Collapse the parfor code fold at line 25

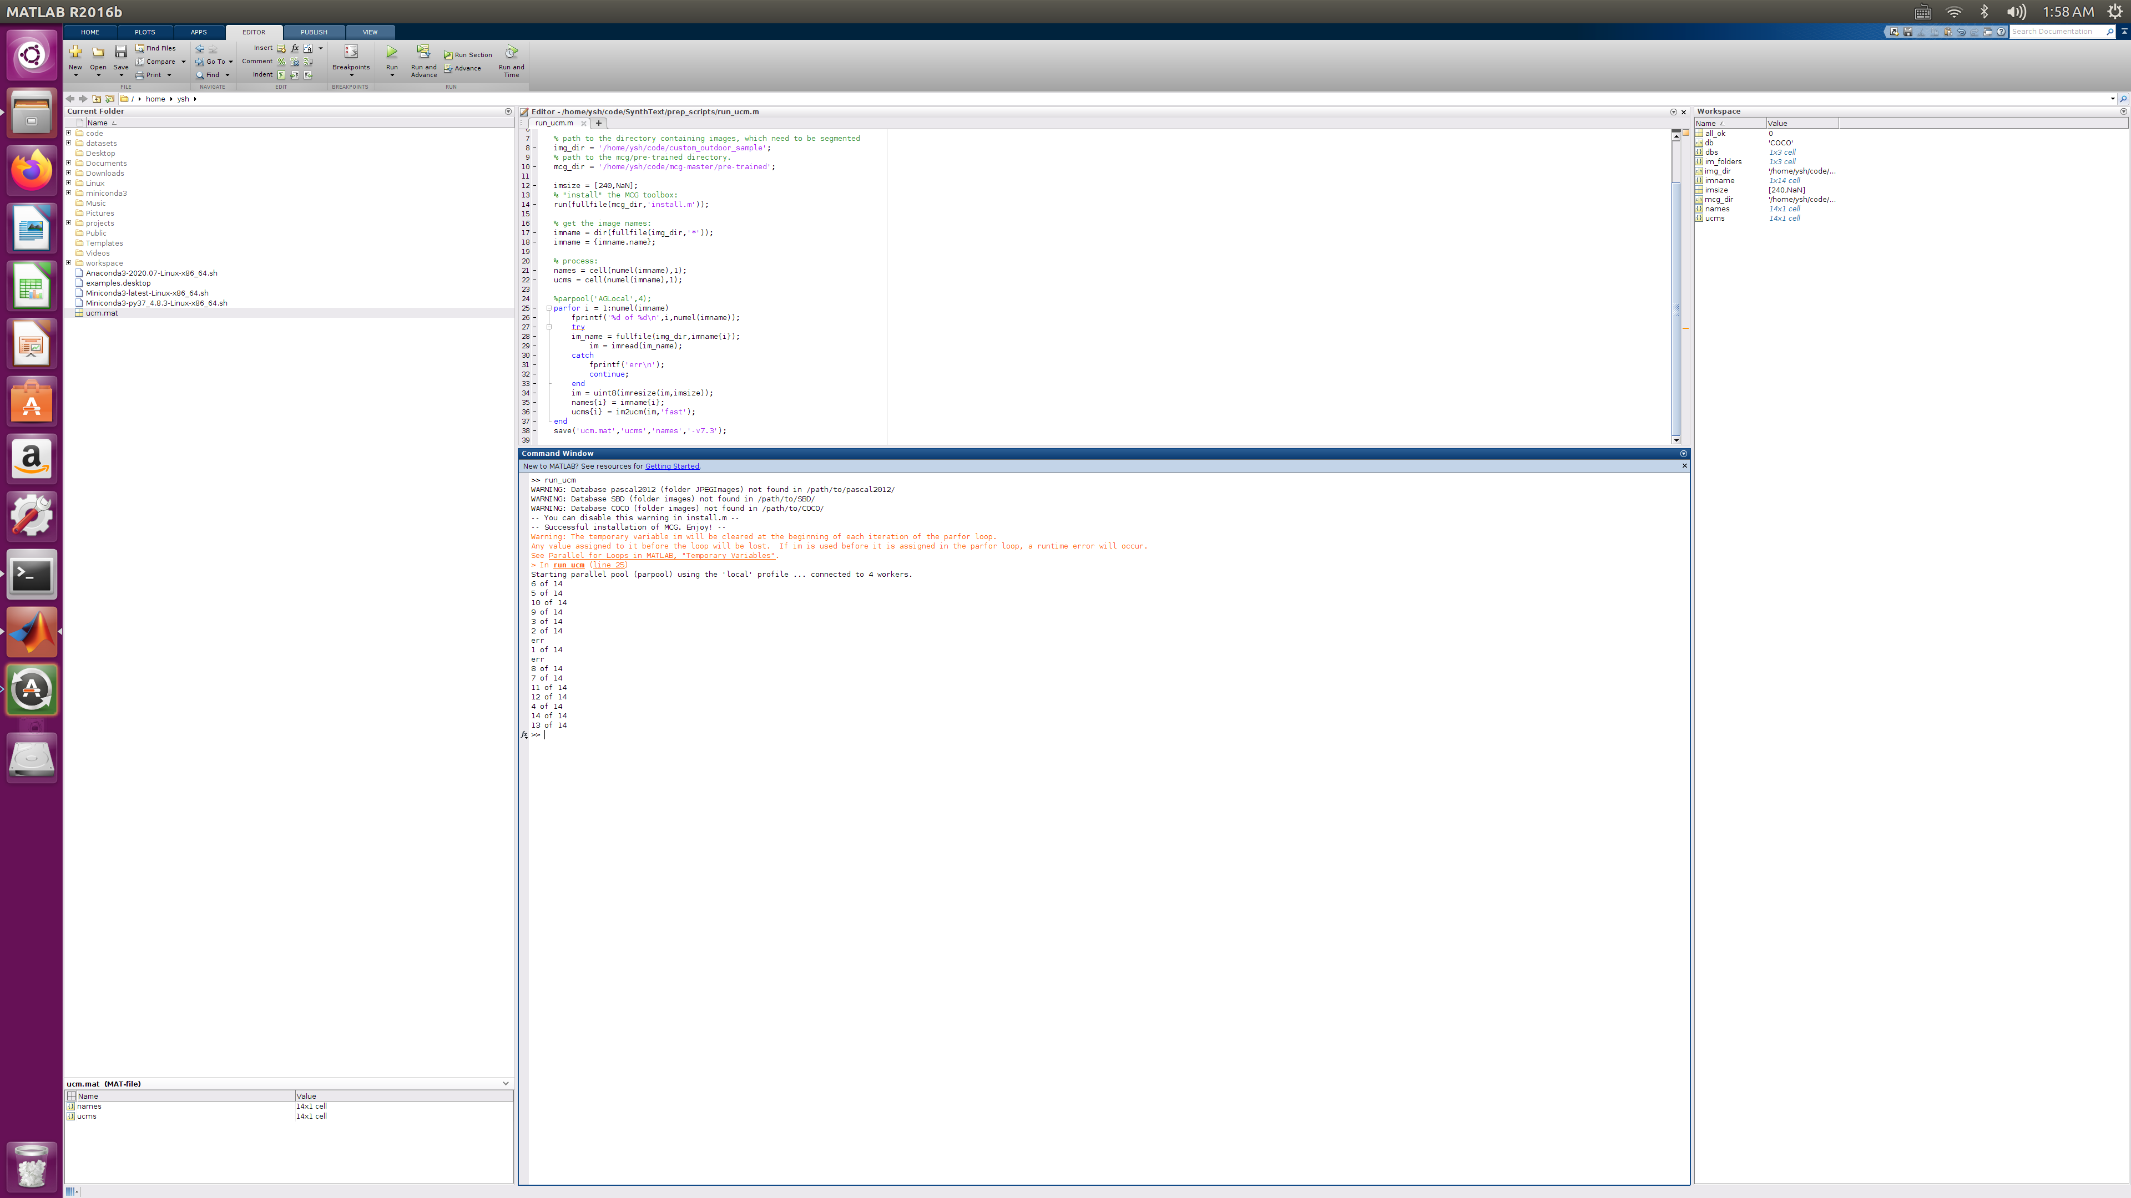point(548,308)
